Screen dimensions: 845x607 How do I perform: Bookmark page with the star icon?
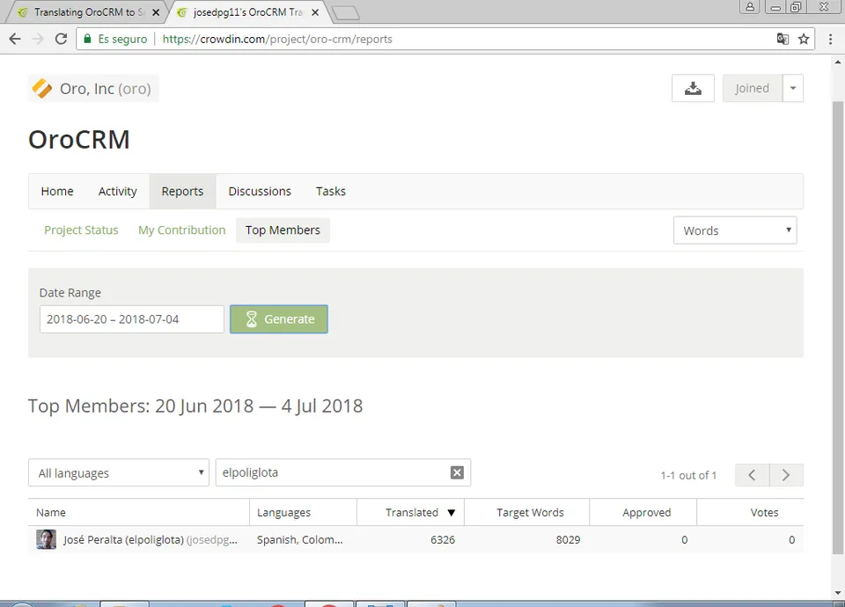(804, 39)
